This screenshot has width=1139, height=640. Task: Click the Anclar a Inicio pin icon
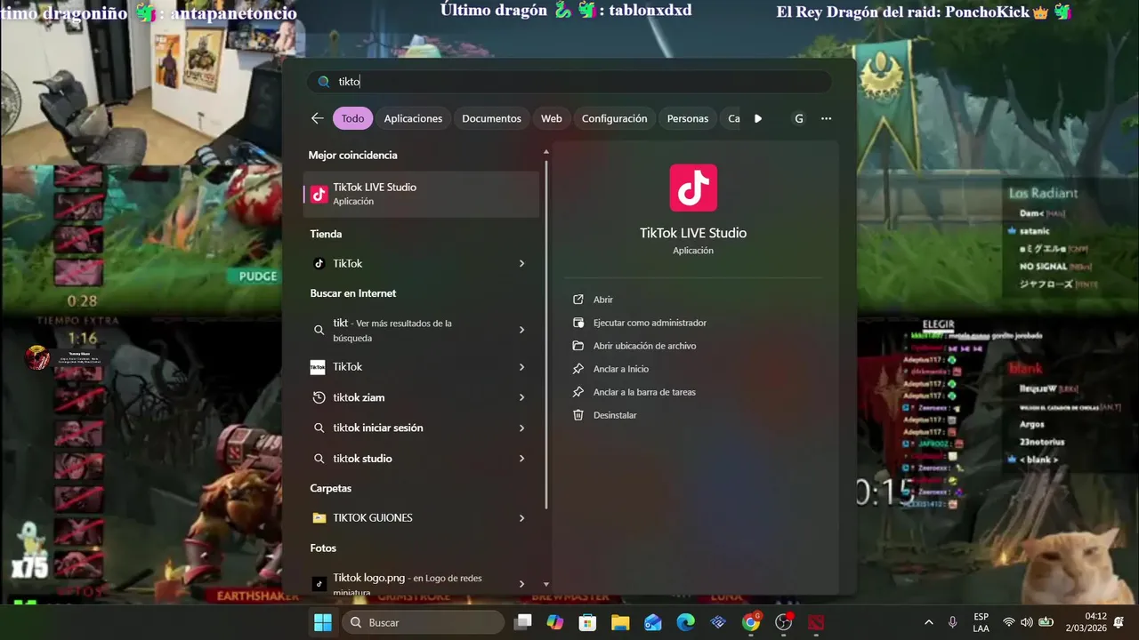578,369
